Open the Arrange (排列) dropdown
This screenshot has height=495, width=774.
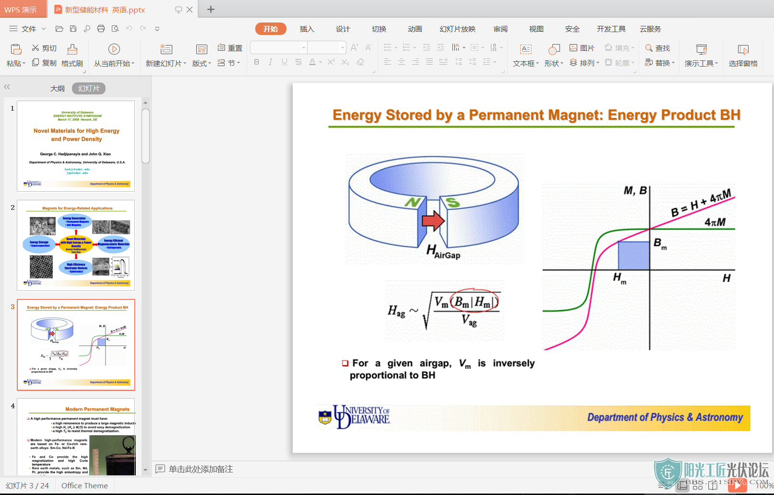(x=584, y=63)
